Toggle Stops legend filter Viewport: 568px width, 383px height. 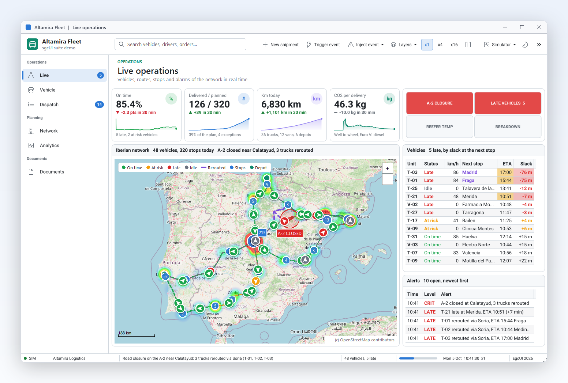[x=238, y=168]
